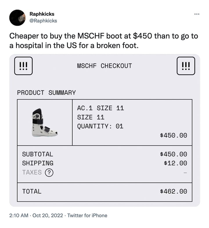Open the Raphkicks display name

(x=42, y=14)
